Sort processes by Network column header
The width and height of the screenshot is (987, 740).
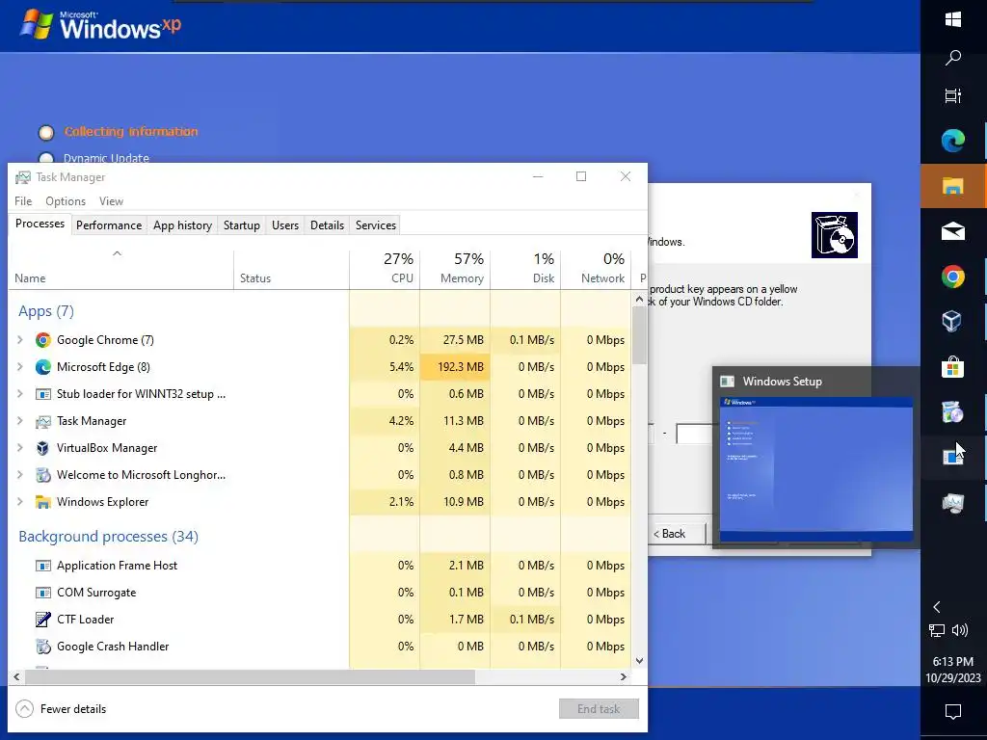pyautogui.click(x=596, y=270)
